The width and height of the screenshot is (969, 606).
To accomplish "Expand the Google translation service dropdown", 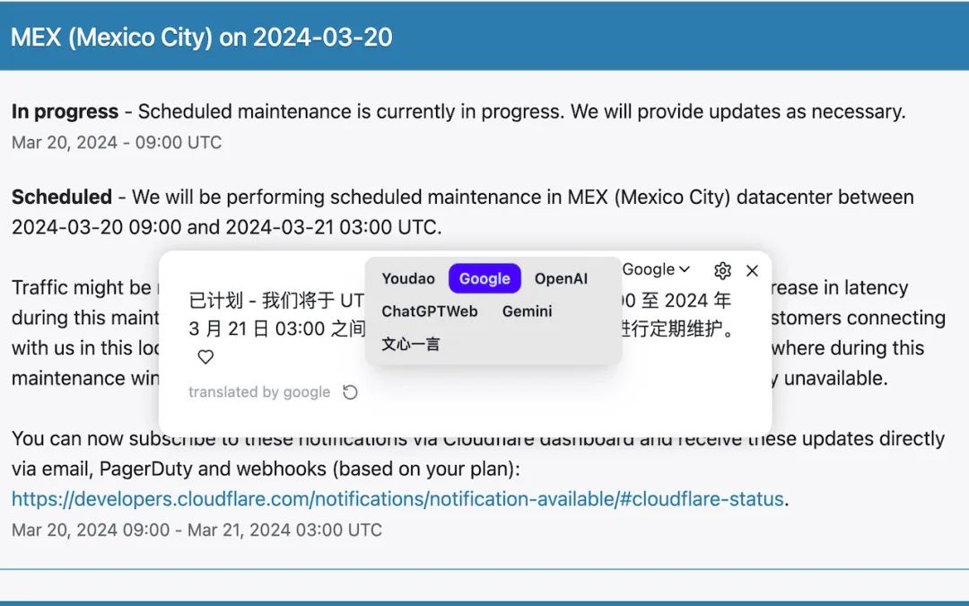I will click(x=657, y=269).
